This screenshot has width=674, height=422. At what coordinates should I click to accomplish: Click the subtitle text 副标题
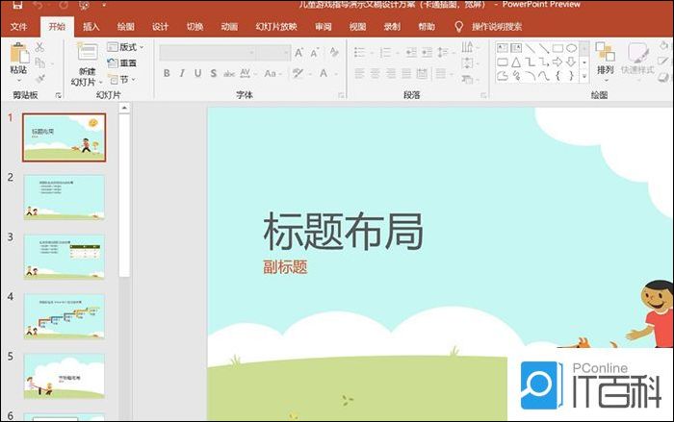285,267
